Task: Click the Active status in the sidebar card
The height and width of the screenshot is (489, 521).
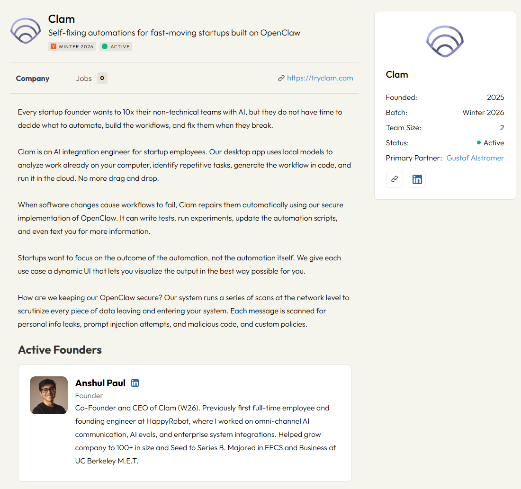Action: coord(491,143)
